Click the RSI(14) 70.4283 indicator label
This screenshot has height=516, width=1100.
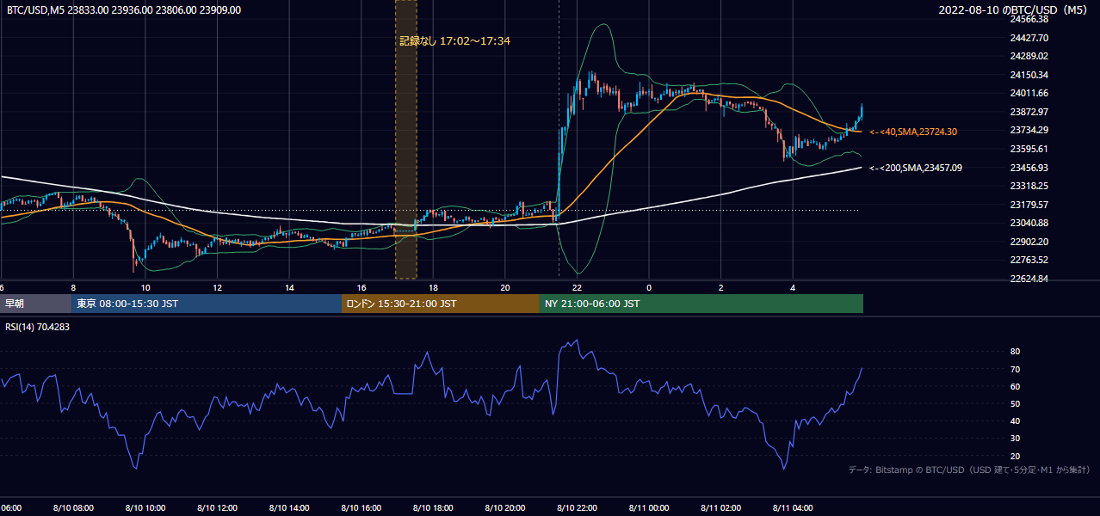pos(38,327)
